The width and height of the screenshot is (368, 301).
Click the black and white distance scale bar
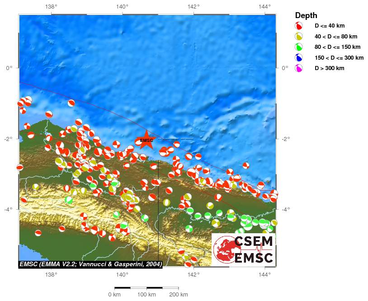146,287
